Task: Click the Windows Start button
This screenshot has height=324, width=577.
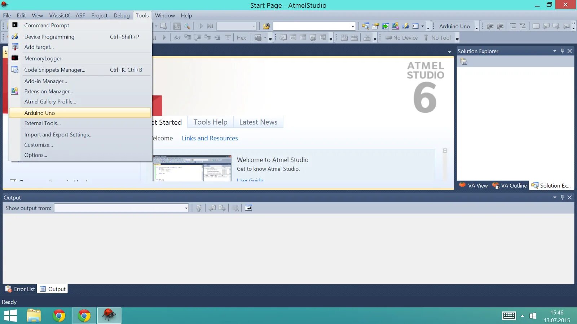Action: [x=10, y=316]
